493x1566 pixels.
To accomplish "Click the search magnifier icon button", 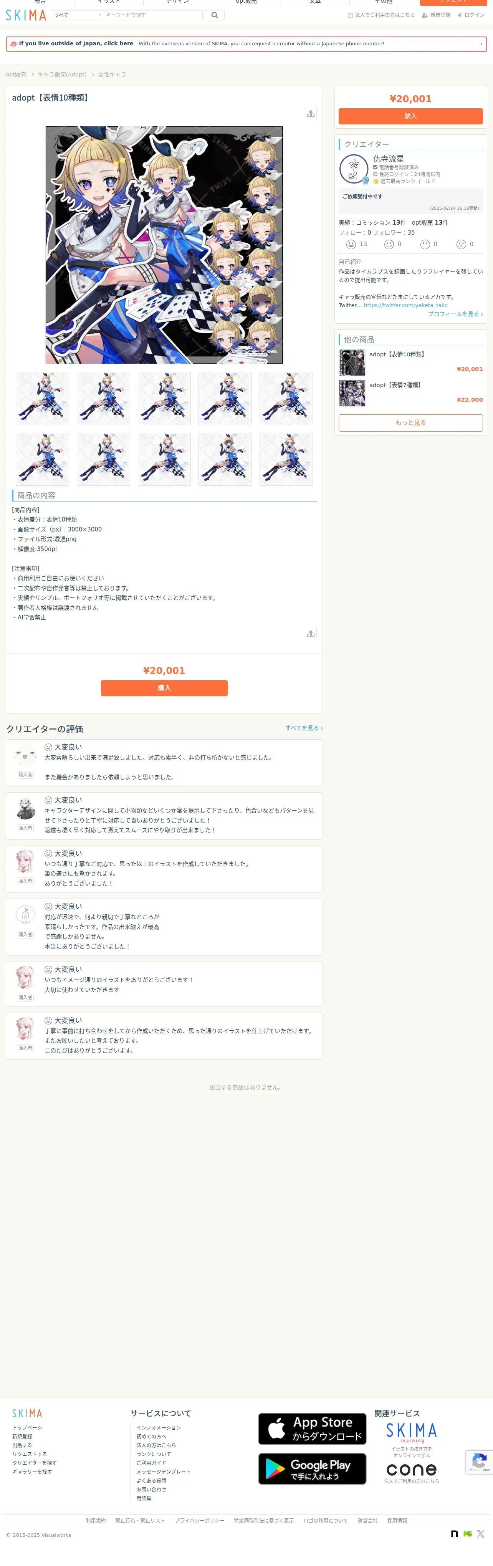I will coord(214,15).
